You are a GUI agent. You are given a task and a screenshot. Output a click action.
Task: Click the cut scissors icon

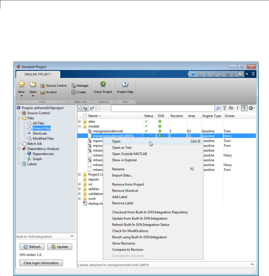[x=207, y=74]
